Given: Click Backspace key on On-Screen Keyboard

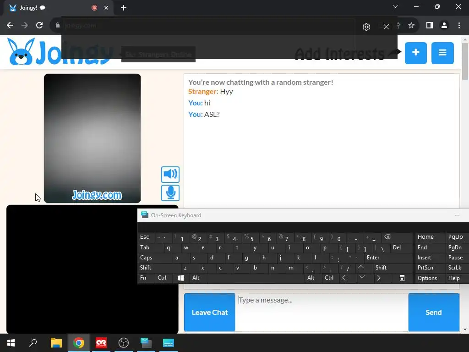Looking at the screenshot, I should click(x=396, y=237).
